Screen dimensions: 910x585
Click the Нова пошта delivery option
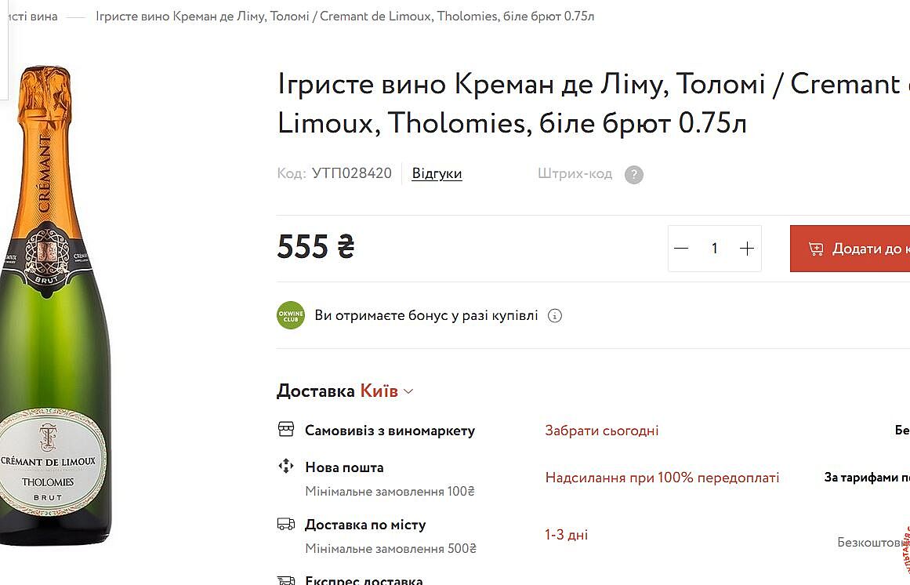click(344, 467)
